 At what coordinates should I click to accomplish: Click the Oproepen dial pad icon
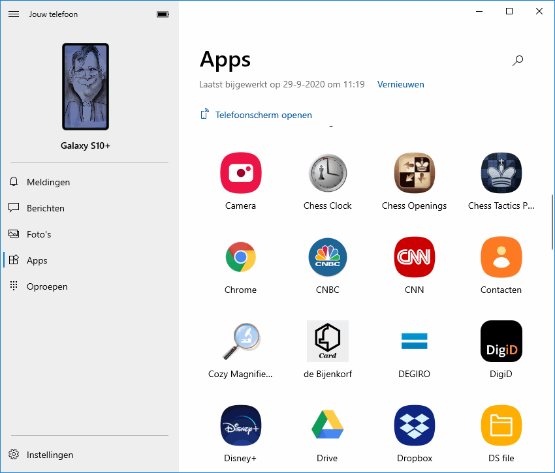[14, 286]
